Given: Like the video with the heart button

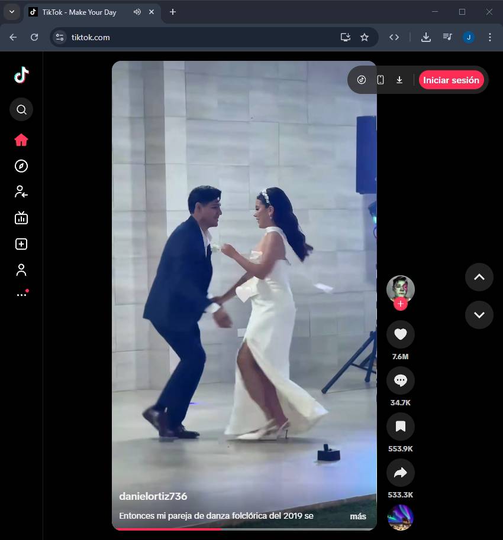Looking at the screenshot, I should (x=401, y=334).
